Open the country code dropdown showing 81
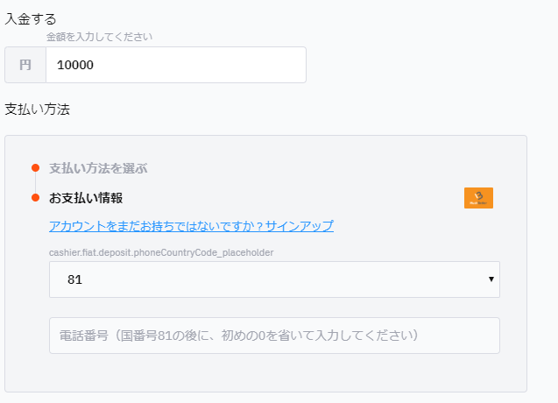Screen dimensions: 558x403 click(x=274, y=279)
